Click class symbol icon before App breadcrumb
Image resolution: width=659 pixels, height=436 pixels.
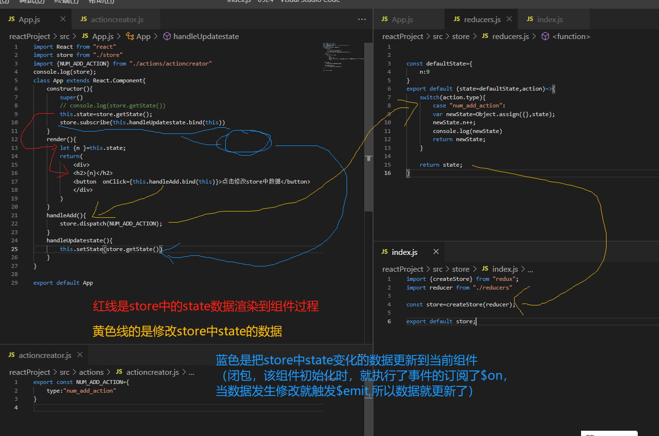point(130,36)
